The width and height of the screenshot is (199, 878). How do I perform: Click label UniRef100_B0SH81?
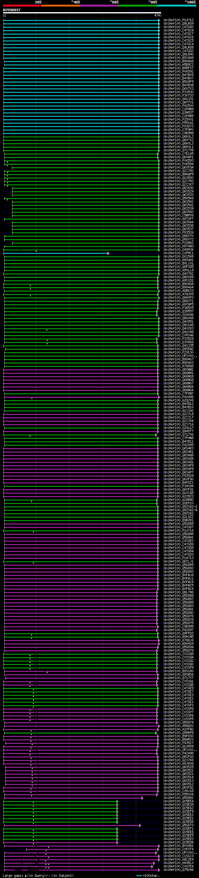click(x=178, y=846)
